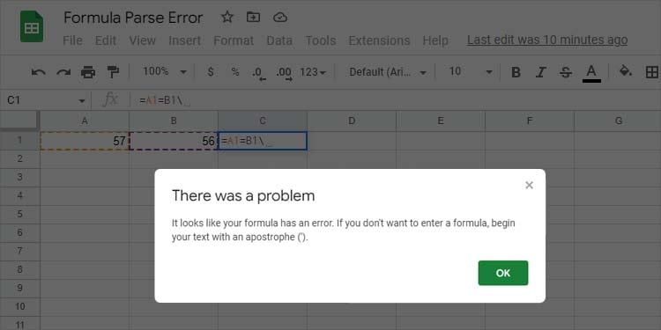Viewport: 661px width, 330px height.
Task: Toggle italic formatting
Action: pyautogui.click(x=540, y=72)
